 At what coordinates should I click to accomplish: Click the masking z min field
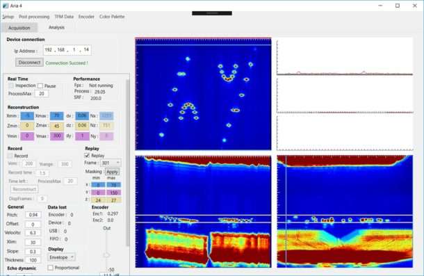pos(98,200)
